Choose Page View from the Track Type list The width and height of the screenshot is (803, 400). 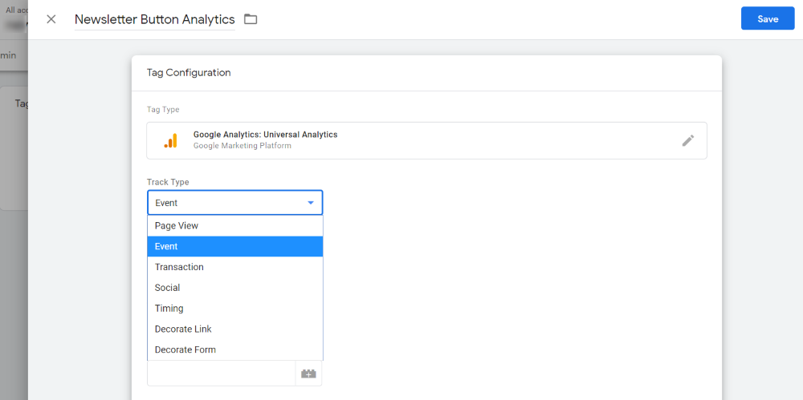pos(235,225)
